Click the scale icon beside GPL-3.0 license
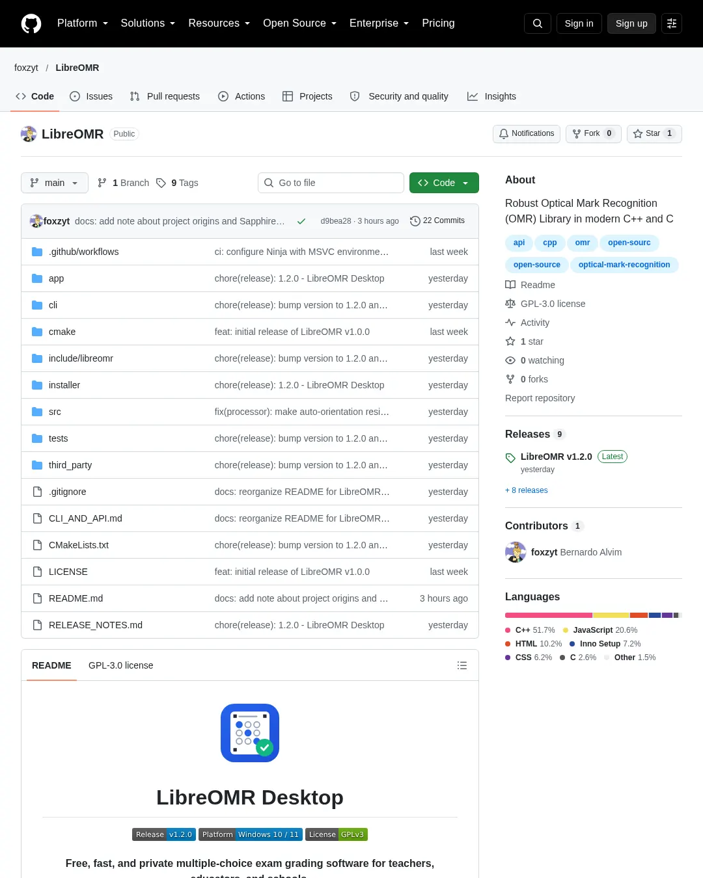 coord(510,304)
